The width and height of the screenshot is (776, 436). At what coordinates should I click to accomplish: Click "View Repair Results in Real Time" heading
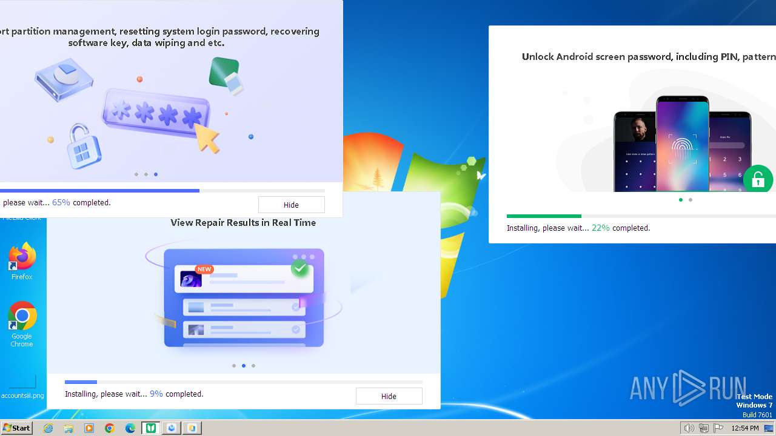pyautogui.click(x=243, y=223)
